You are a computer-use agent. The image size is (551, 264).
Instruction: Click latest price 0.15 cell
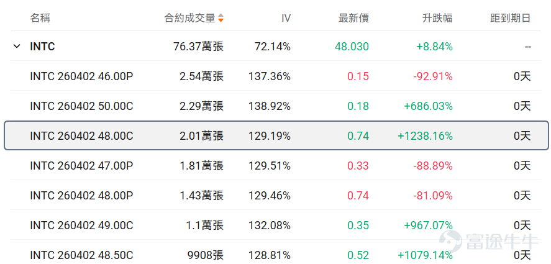tap(358, 76)
